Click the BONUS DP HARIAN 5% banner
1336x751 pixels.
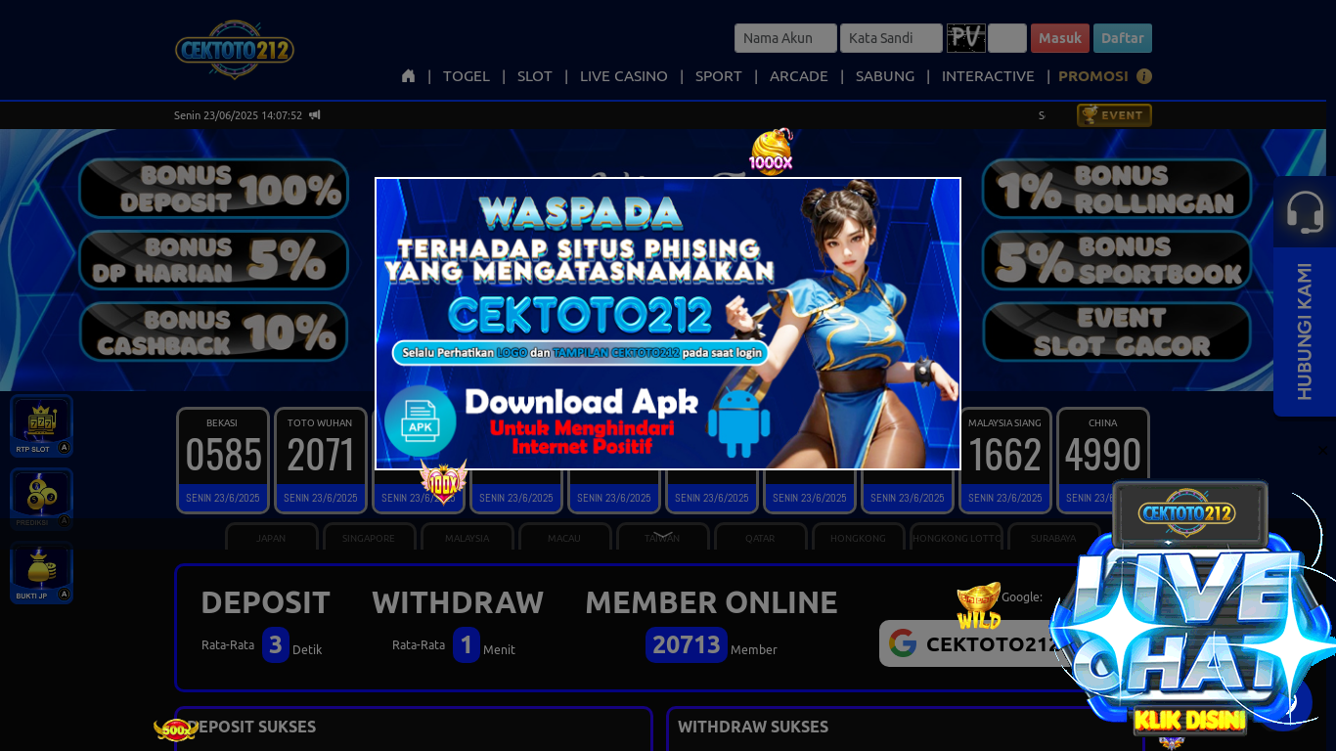point(213,260)
